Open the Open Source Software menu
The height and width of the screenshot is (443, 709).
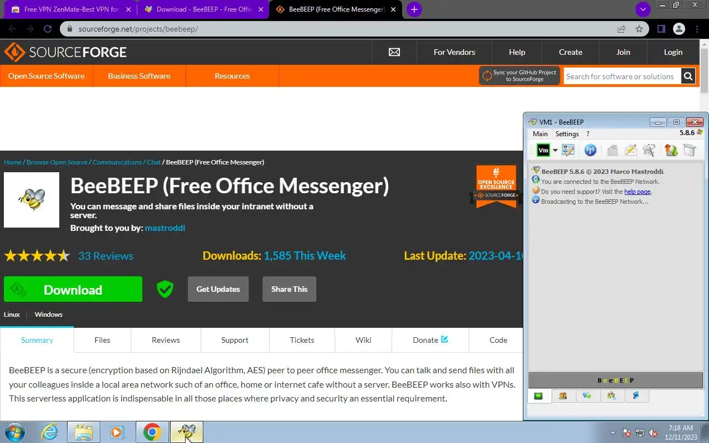coord(47,76)
